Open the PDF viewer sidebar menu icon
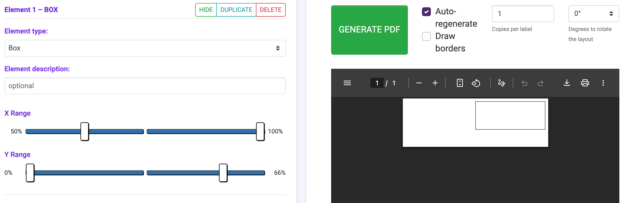Screen dimensions: 633x203 coord(347,83)
